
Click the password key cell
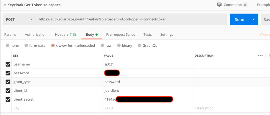pyautogui.click(x=57, y=73)
